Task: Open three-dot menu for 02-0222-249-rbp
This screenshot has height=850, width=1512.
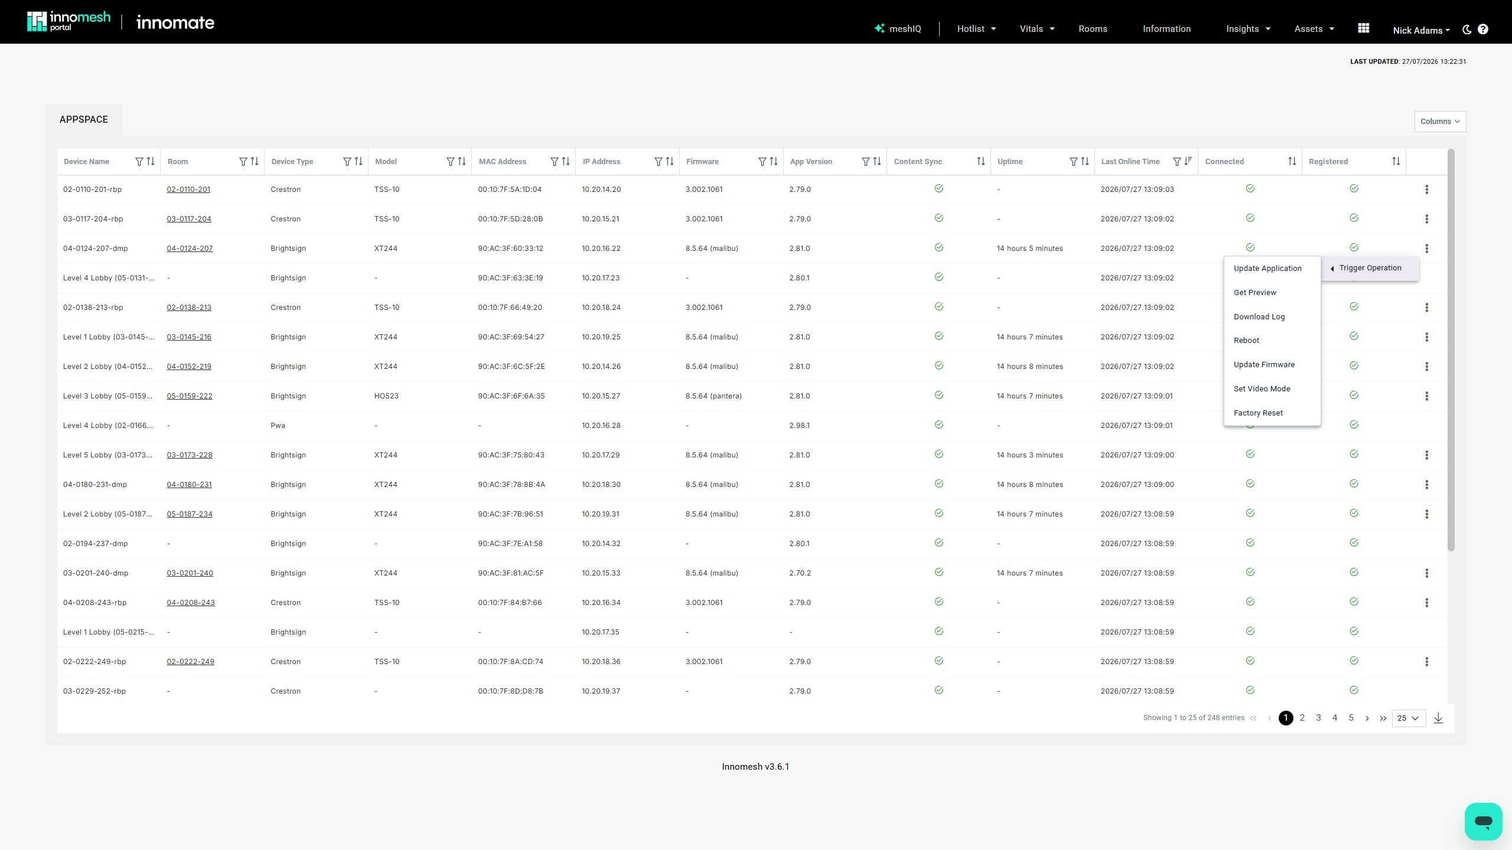Action: point(1427,662)
